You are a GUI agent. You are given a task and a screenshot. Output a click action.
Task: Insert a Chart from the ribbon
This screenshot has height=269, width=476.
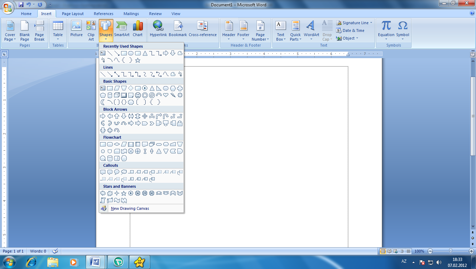pos(138,29)
